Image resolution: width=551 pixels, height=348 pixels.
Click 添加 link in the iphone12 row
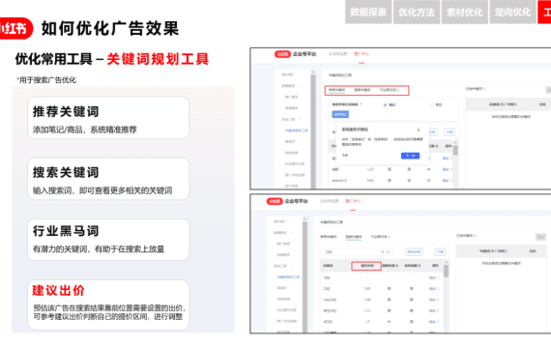pos(446,181)
